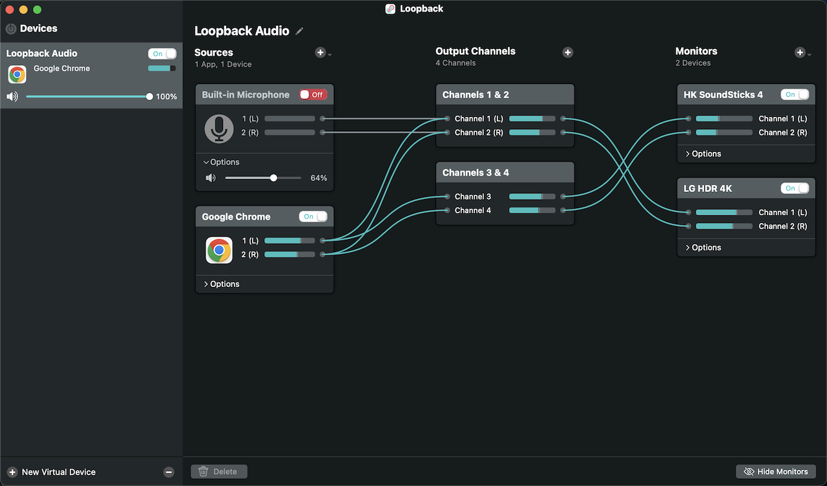
Task: Collapse the Built-in Microphone Options section
Action: pyautogui.click(x=222, y=162)
